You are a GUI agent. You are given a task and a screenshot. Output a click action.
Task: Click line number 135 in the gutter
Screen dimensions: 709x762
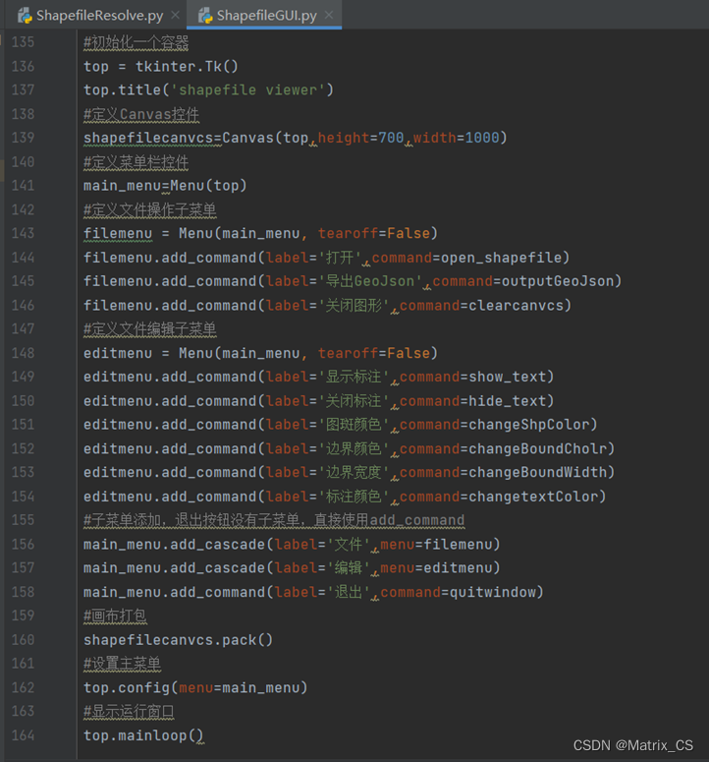tap(23, 42)
